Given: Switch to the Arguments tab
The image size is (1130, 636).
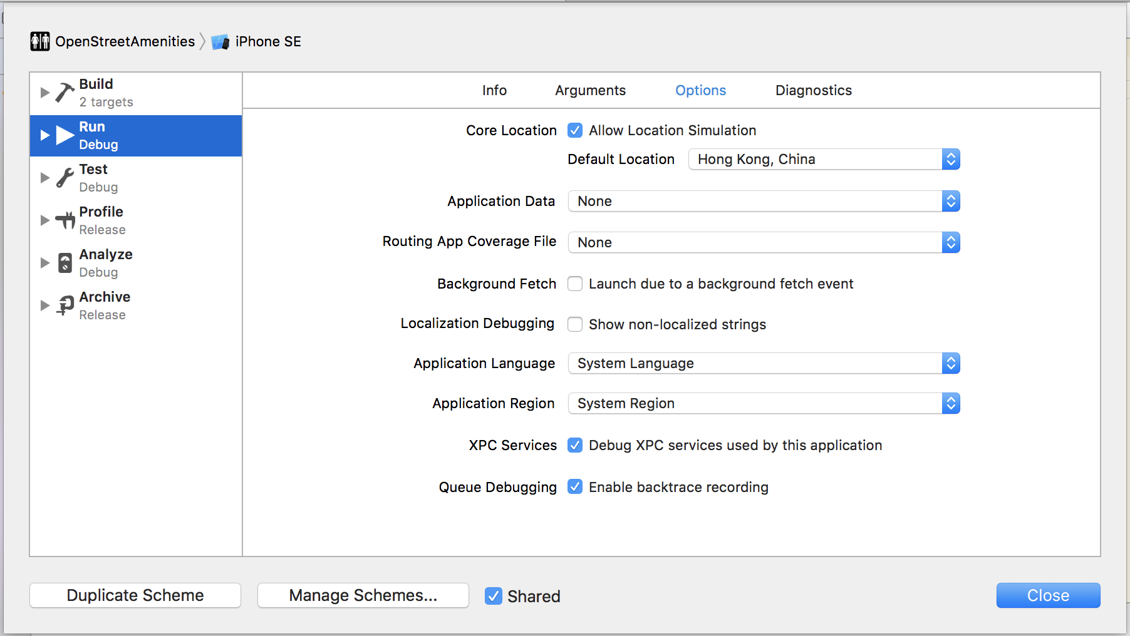Looking at the screenshot, I should tap(590, 90).
